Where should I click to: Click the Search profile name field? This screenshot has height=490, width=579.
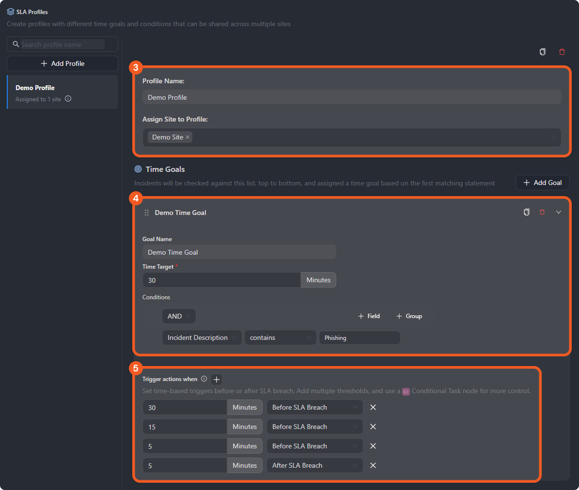point(63,45)
